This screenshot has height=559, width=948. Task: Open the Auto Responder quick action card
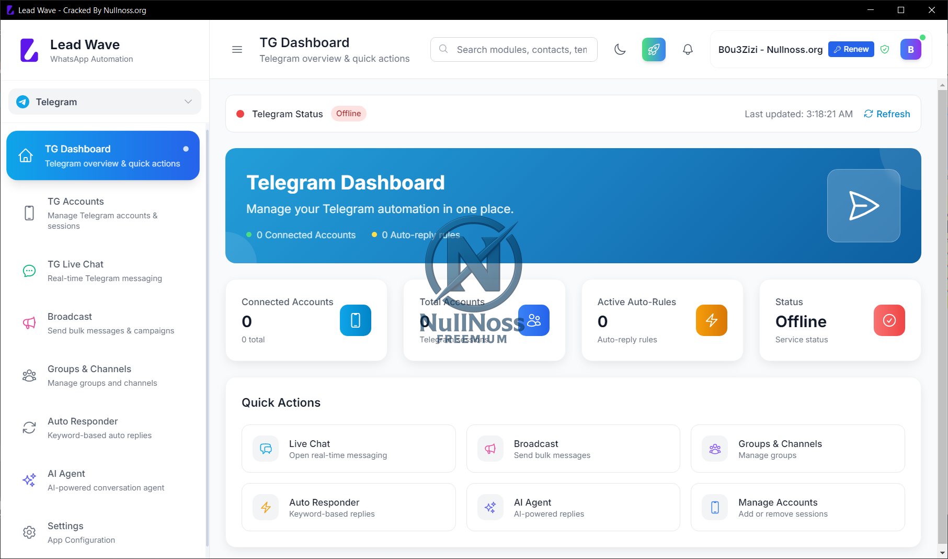click(x=349, y=507)
